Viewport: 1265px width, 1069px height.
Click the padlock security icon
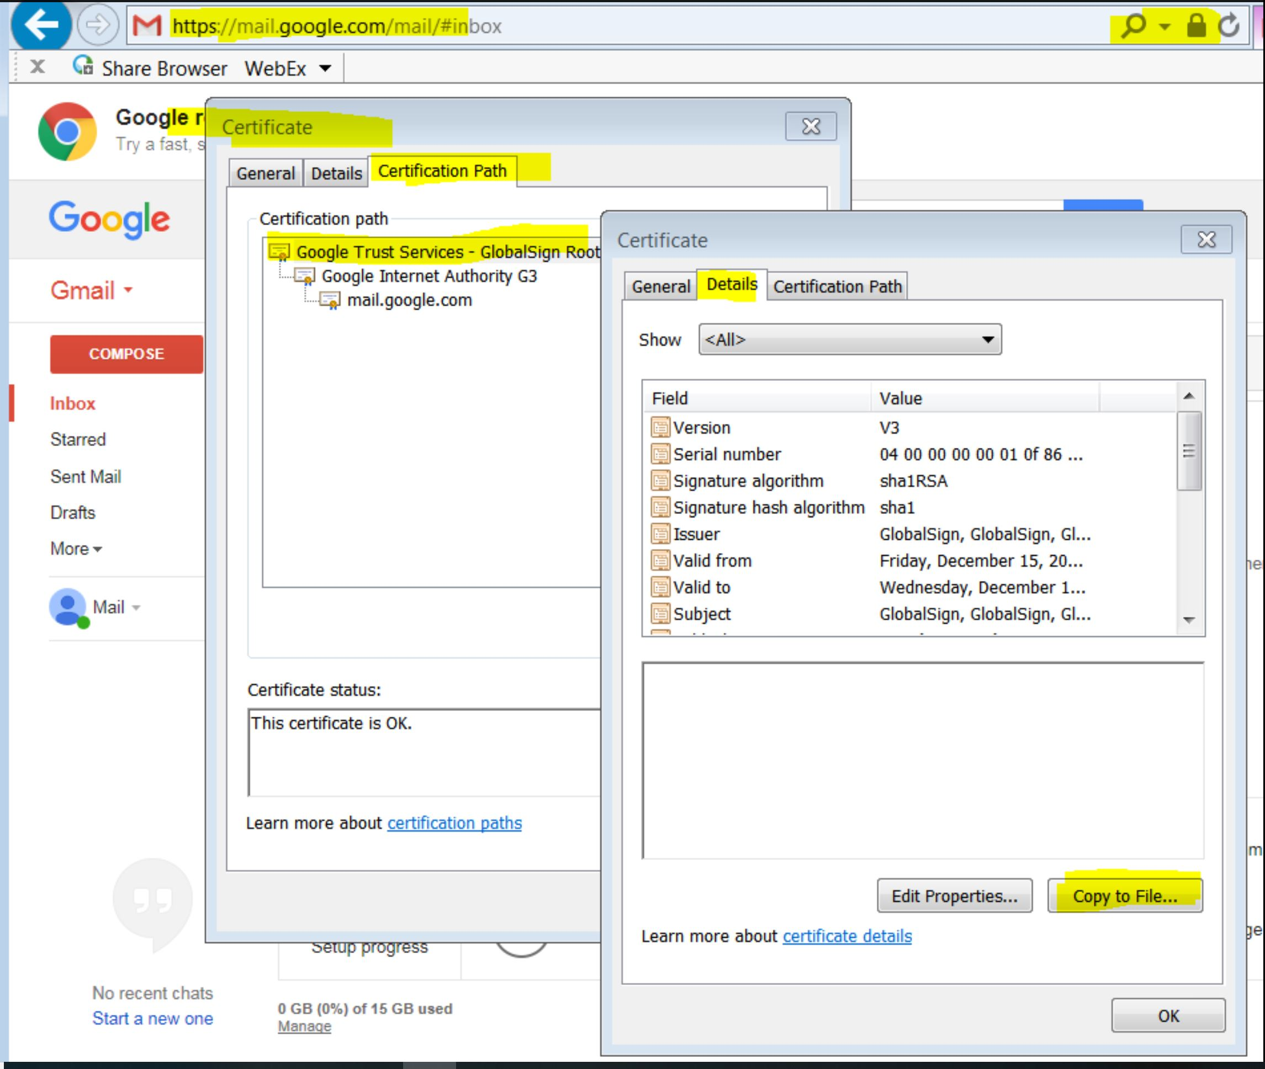tap(1196, 25)
